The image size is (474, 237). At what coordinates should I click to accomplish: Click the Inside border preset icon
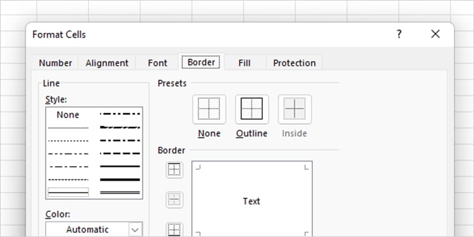click(295, 109)
